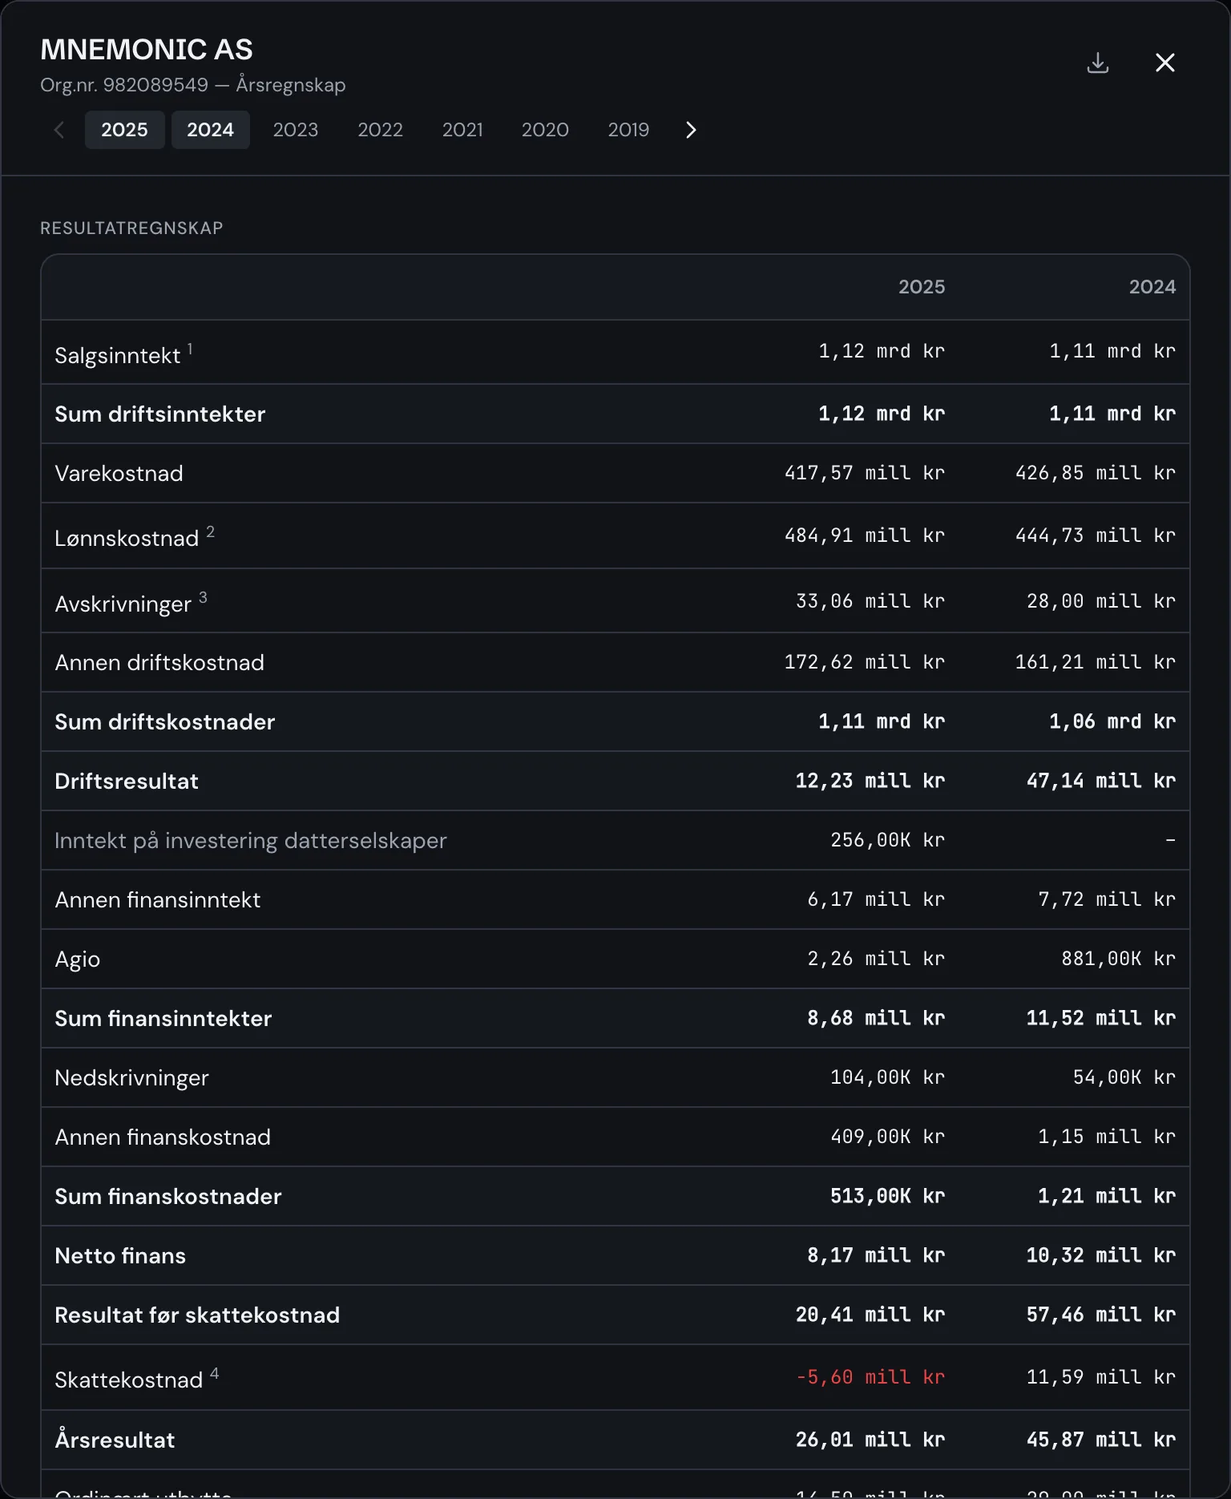Image resolution: width=1231 pixels, height=1499 pixels.
Task: Select the Annen driftskostnad row label
Action: point(159,663)
